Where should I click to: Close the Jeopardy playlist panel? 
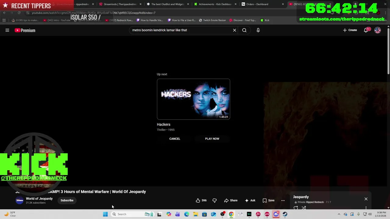[x=366, y=199]
